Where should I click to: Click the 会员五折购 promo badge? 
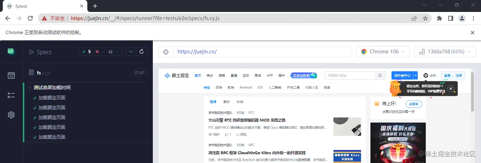304,75
